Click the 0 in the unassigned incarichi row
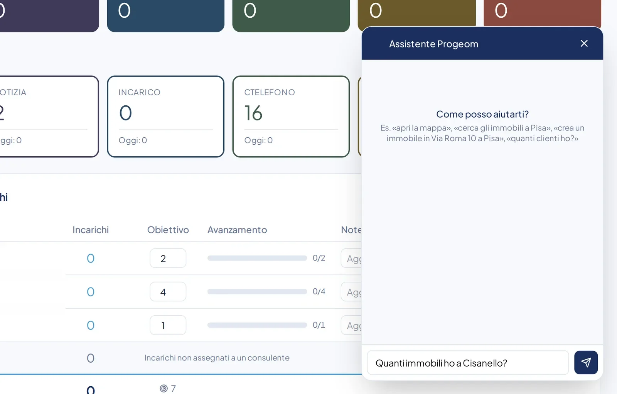The width and height of the screenshot is (617, 394). pos(91,358)
